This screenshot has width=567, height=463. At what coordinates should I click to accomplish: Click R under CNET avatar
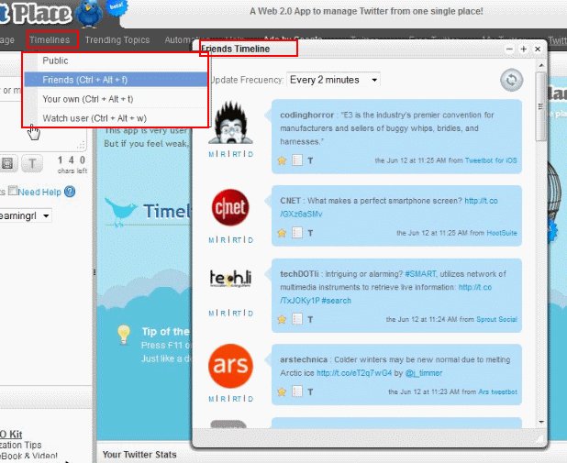coord(223,240)
